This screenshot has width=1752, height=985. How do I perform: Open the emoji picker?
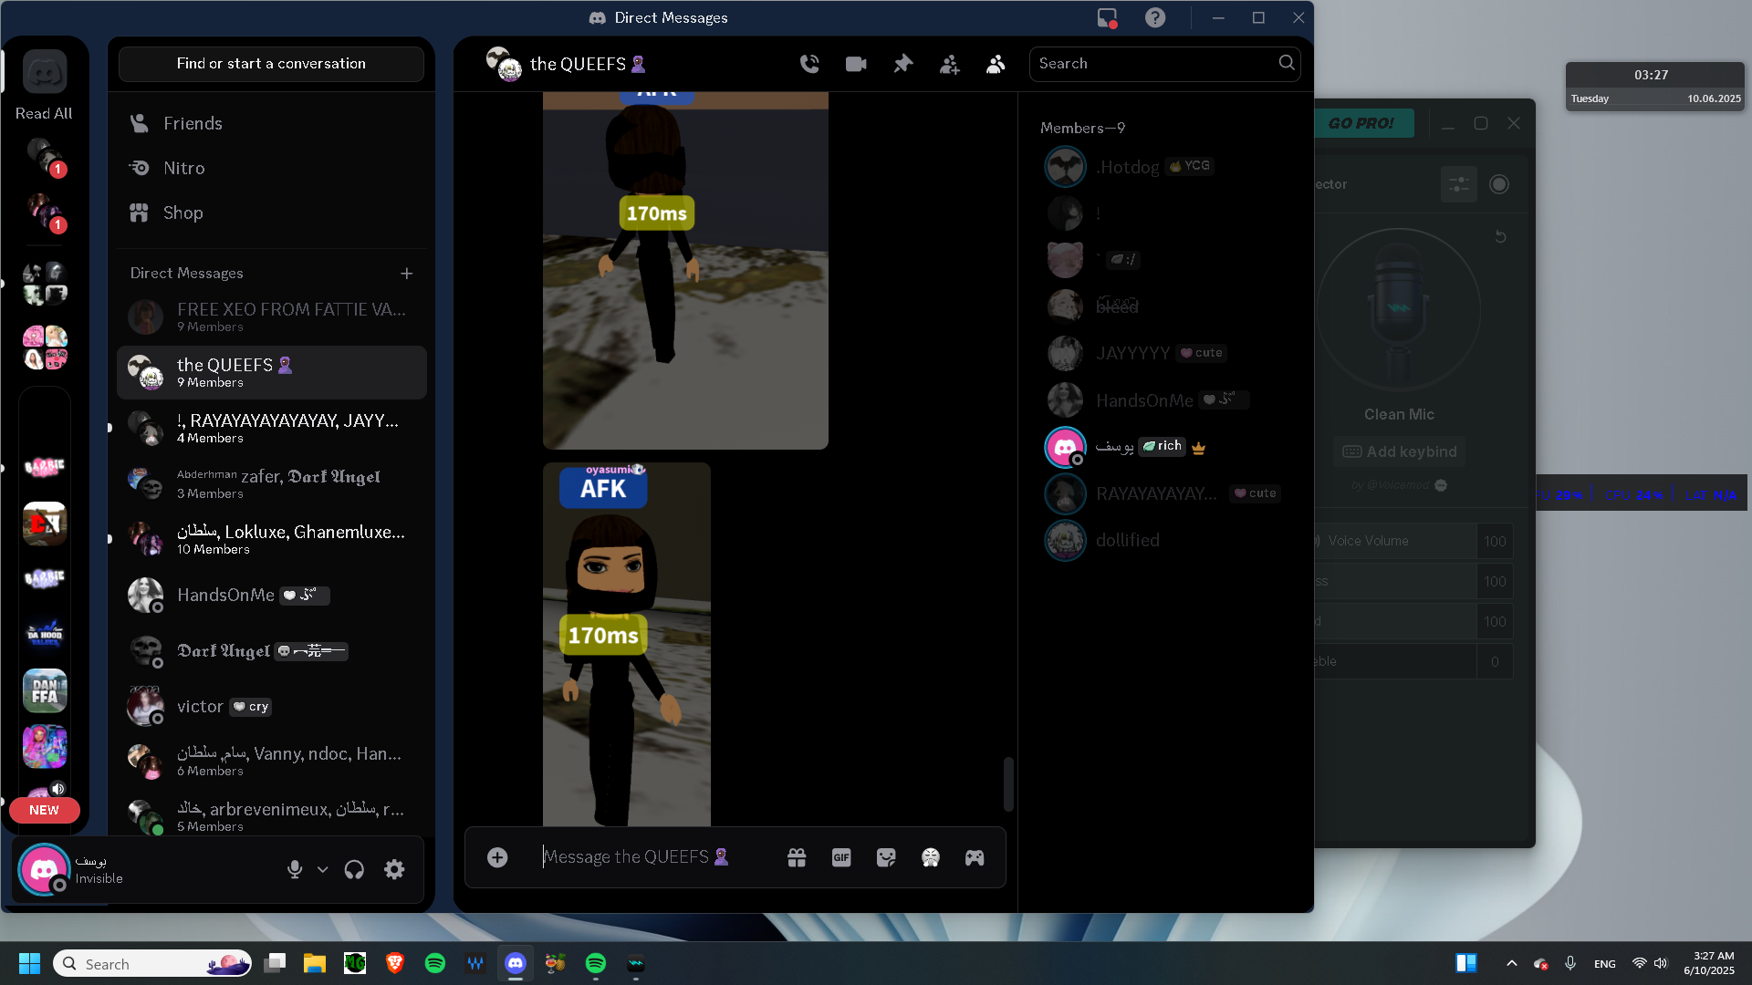(931, 857)
